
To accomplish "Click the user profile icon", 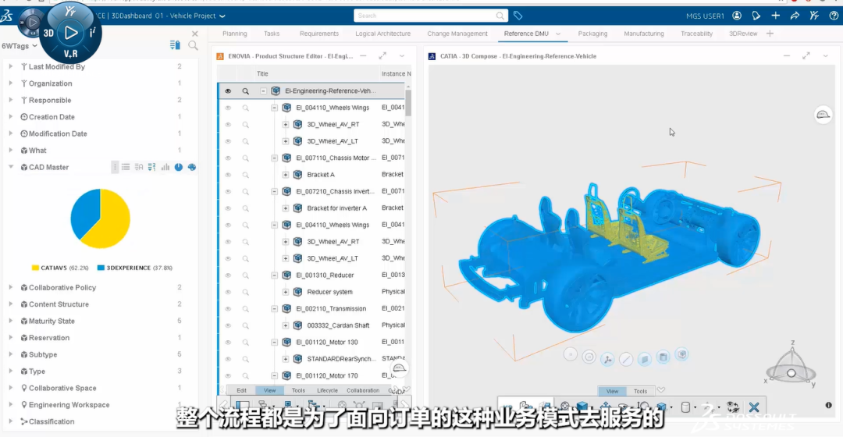I will coord(735,16).
